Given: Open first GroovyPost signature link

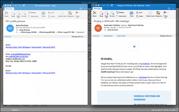Looking at the screenshot, I should 37,47.
